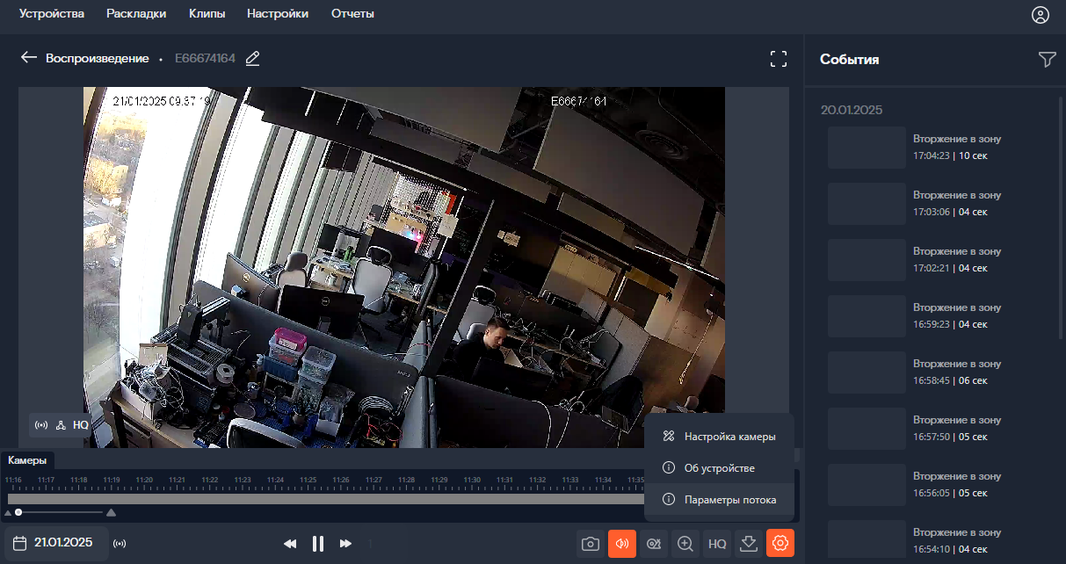Screen dimensions: 1066x564
Task: Toggle HQ stream quality in bottom toolbar
Action: click(717, 544)
